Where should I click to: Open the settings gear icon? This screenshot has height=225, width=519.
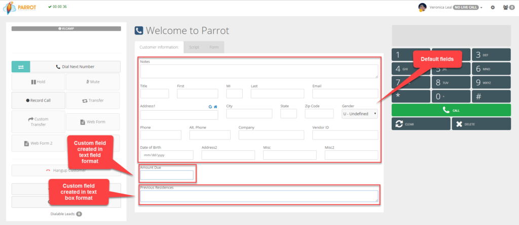coord(493,7)
